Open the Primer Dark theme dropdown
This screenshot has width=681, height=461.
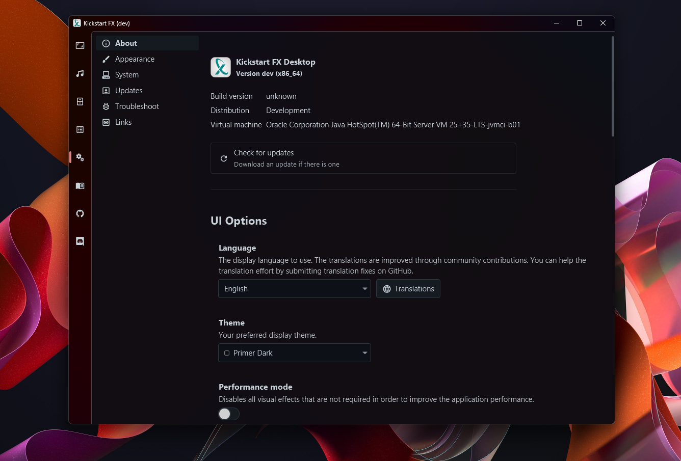[x=295, y=353]
